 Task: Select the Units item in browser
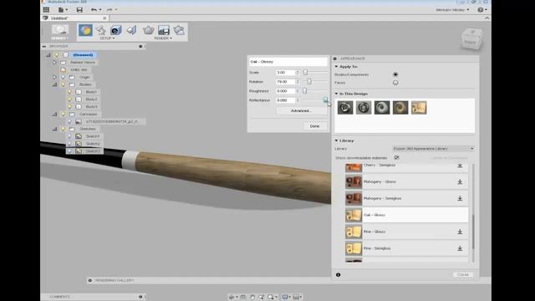(79, 69)
